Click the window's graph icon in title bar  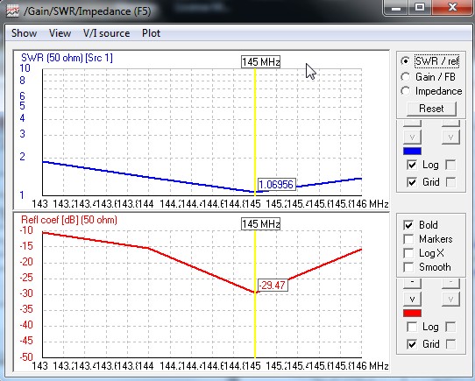click(x=12, y=11)
